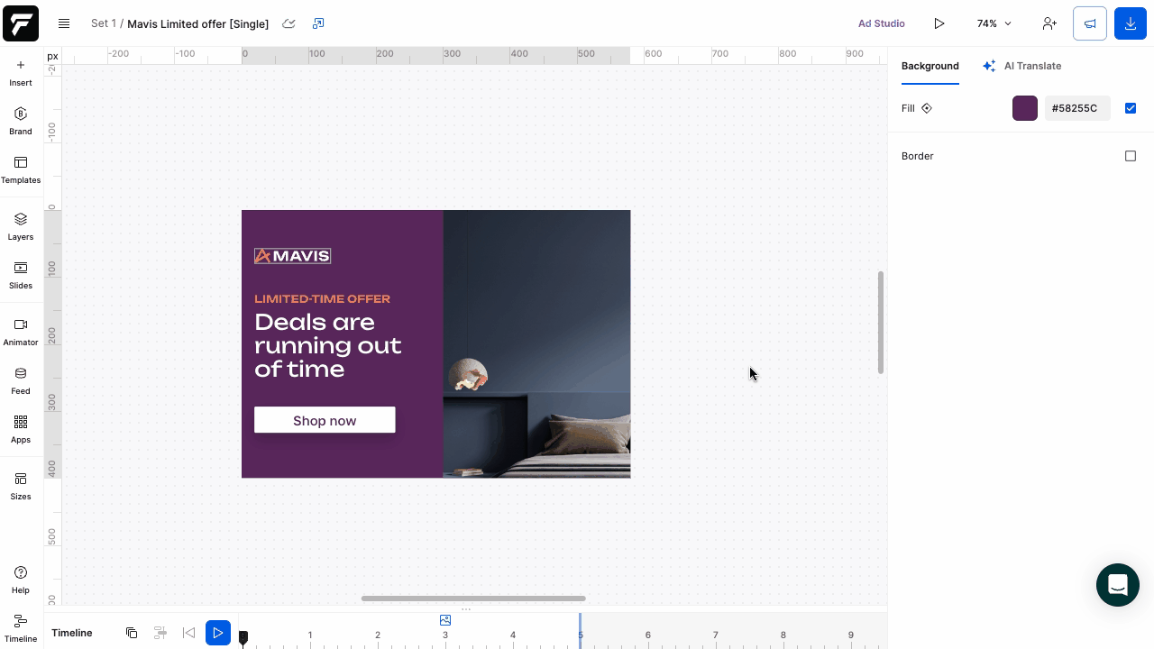The width and height of the screenshot is (1154, 649).
Task: Open the Layers panel
Action: [21, 227]
